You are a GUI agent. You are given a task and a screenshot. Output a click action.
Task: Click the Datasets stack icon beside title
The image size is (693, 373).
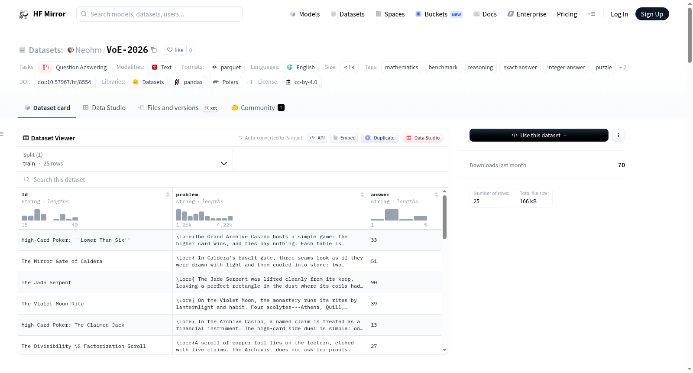pos(22,50)
